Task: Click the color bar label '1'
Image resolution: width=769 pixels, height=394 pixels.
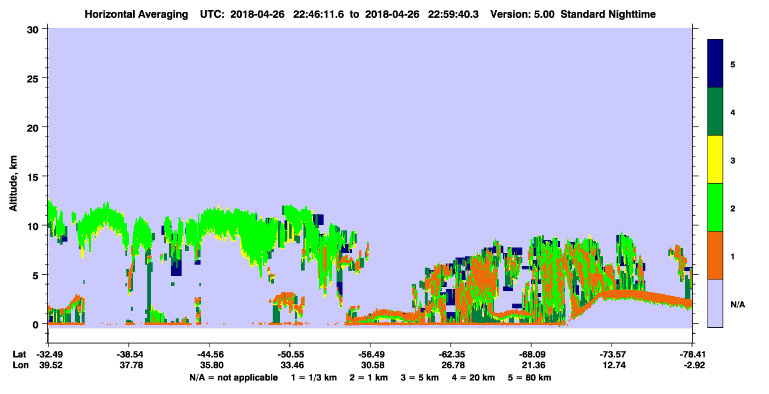Action: tap(733, 256)
